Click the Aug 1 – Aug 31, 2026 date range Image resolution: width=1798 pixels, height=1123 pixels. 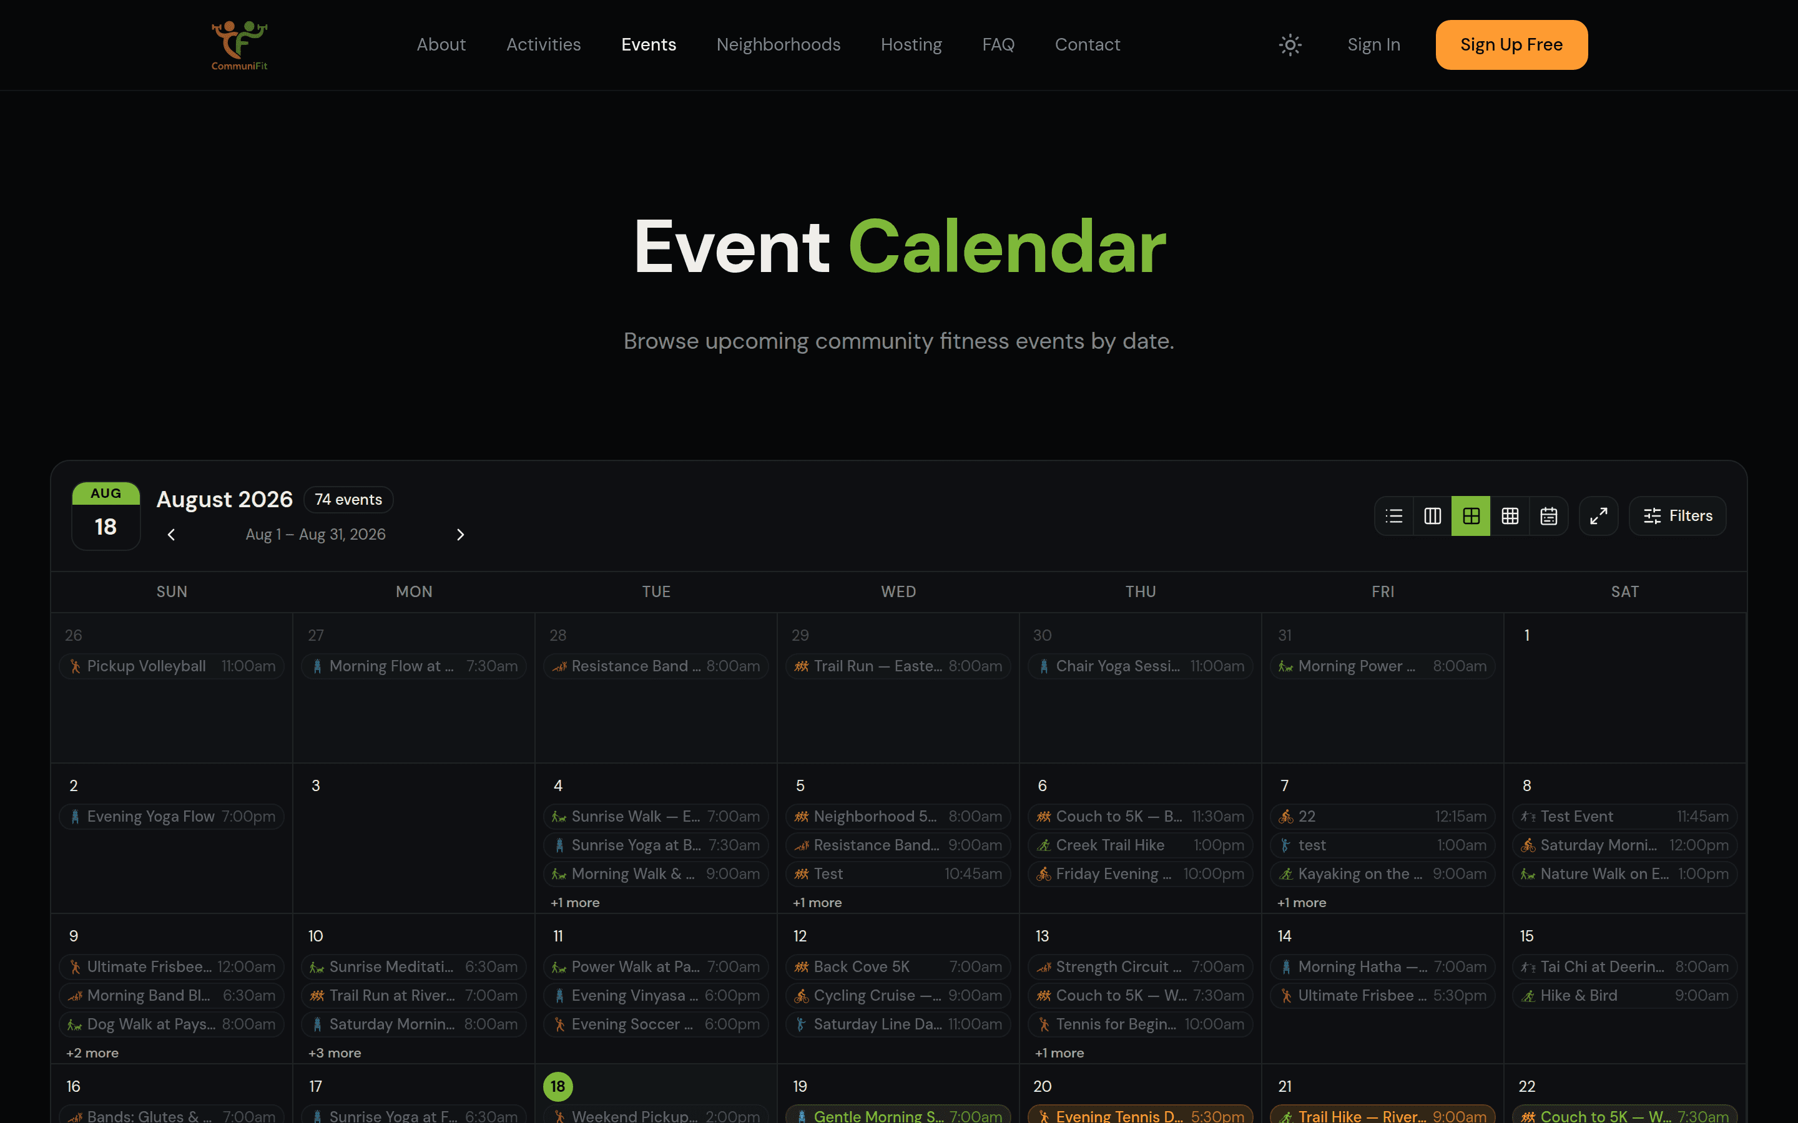(316, 535)
